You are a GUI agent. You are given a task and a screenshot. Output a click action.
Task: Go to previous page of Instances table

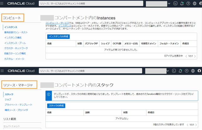pos(186,56)
